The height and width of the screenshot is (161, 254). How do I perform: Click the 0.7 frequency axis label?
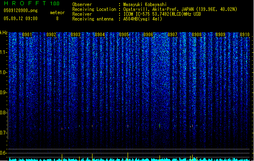(x=3, y=133)
